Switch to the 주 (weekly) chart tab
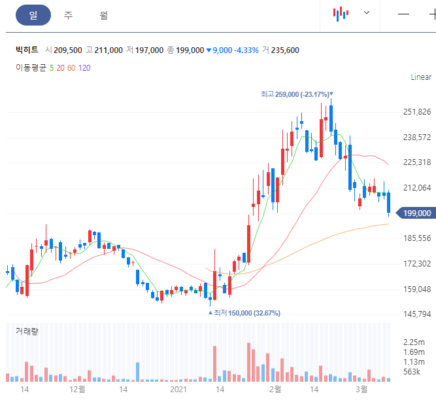This screenshot has width=436, height=404. 68,15
